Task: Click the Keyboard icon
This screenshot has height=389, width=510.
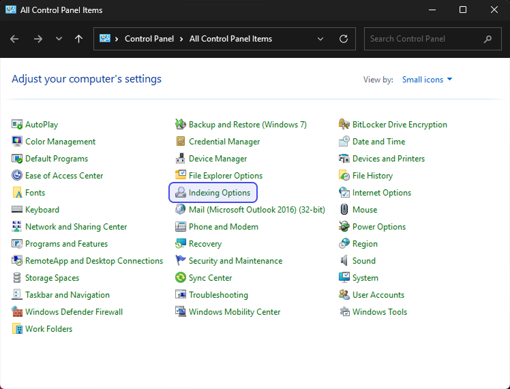Action: pos(17,210)
